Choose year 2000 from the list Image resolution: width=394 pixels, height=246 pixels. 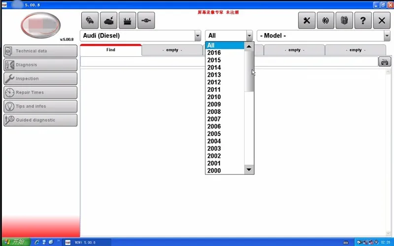(x=225, y=171)
